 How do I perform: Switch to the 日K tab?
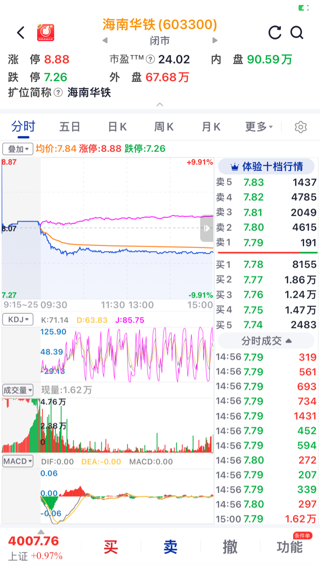117,127
